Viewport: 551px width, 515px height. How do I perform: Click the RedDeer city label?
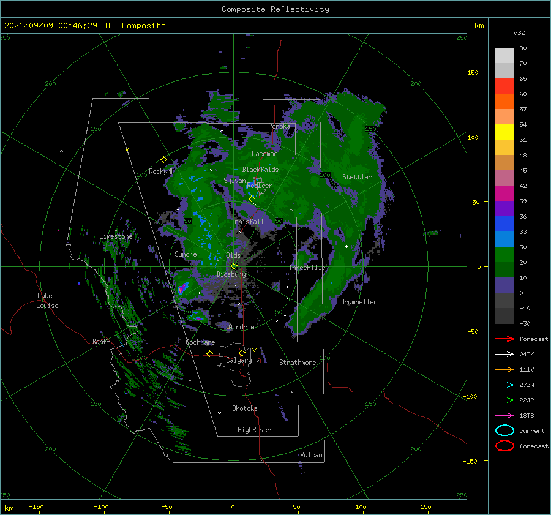coord(260,186)
